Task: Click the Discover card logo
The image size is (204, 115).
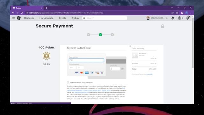Action: [97, 73]
